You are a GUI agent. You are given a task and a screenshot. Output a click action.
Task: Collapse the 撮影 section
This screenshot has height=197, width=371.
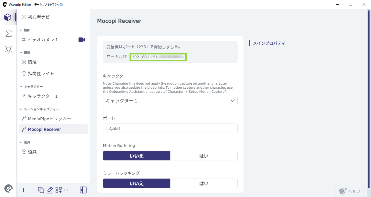point(21,30)
